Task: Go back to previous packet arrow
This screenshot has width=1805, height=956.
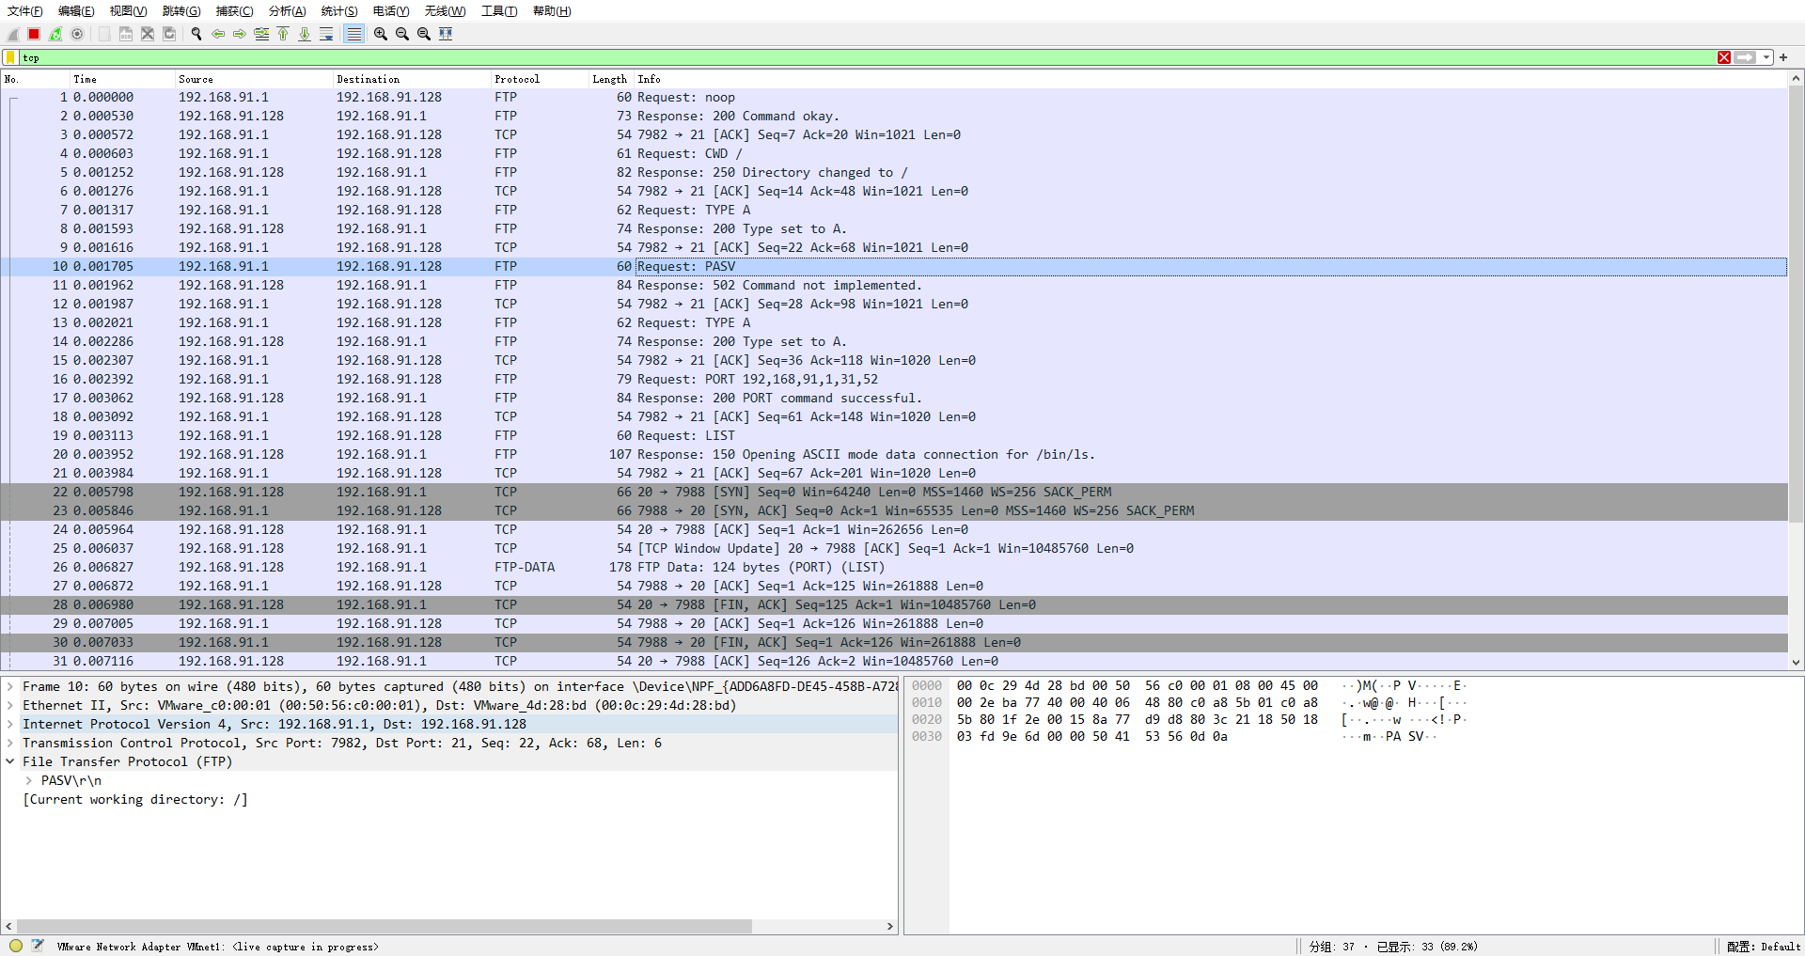Action: coord(218,34)
